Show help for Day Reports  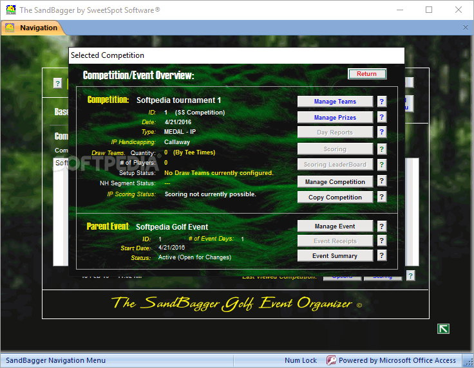pos(382,132)
